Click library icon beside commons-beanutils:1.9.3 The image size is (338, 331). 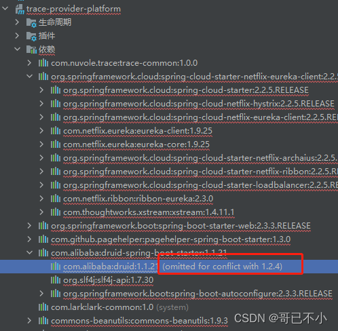(x=43, y=321)
